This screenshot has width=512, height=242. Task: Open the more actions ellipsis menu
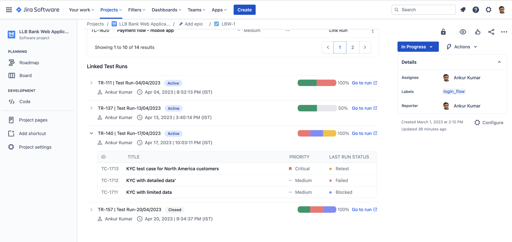pos(504,32)
